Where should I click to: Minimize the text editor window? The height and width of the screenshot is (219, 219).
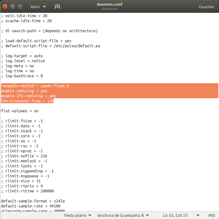pyautogui.click(x=13, y=7)
